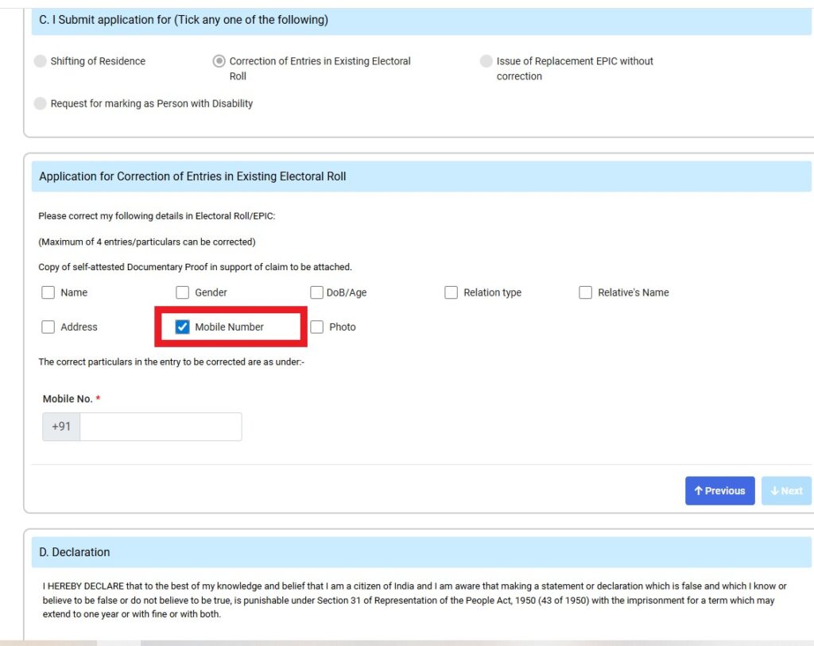The height and width of the screenshot is (646, 814).
Task: Click the up arrow icon on Previous
Action: [699, 490]
